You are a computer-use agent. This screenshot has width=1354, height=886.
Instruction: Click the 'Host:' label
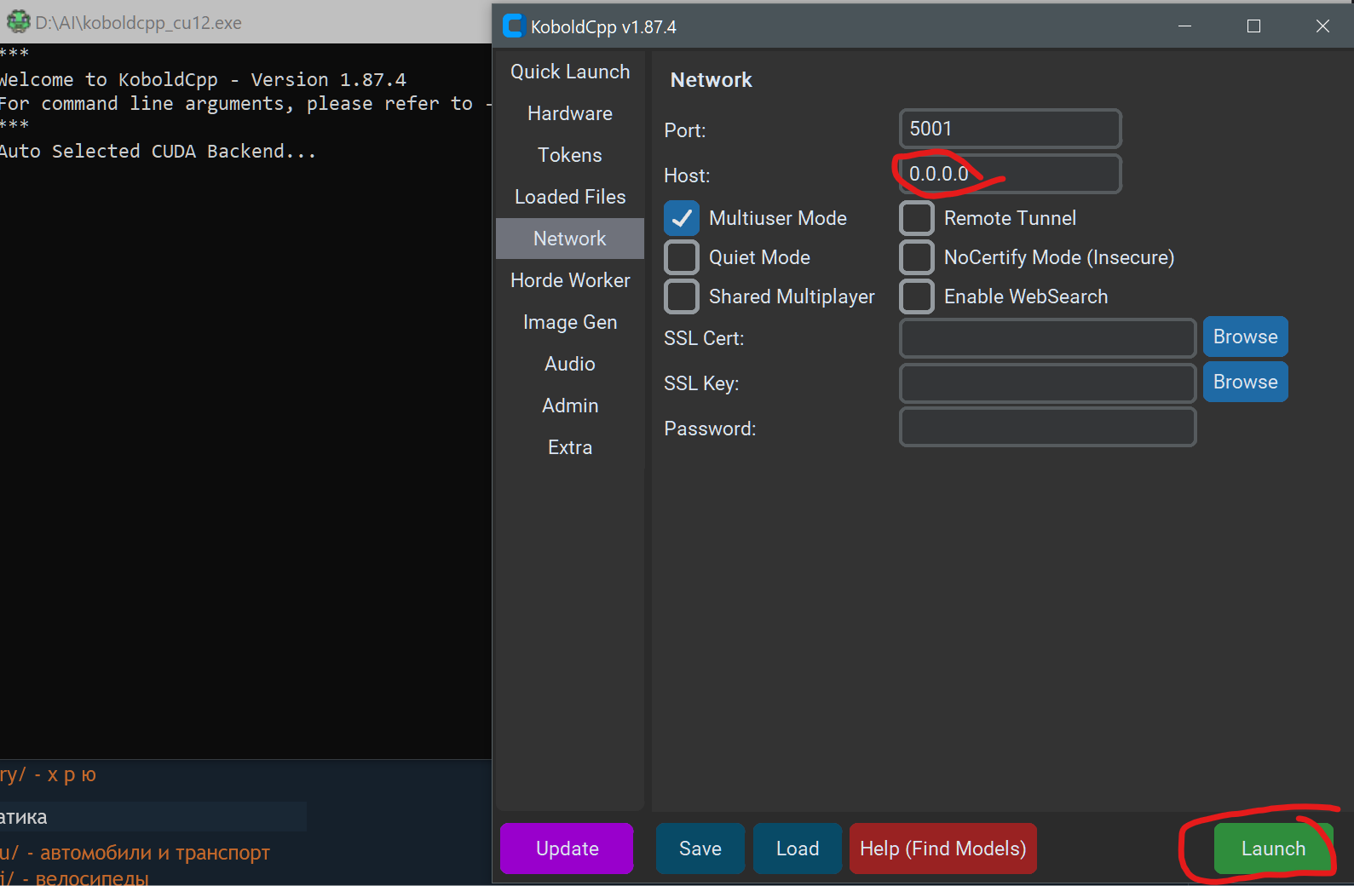click(x=687, y=175)
